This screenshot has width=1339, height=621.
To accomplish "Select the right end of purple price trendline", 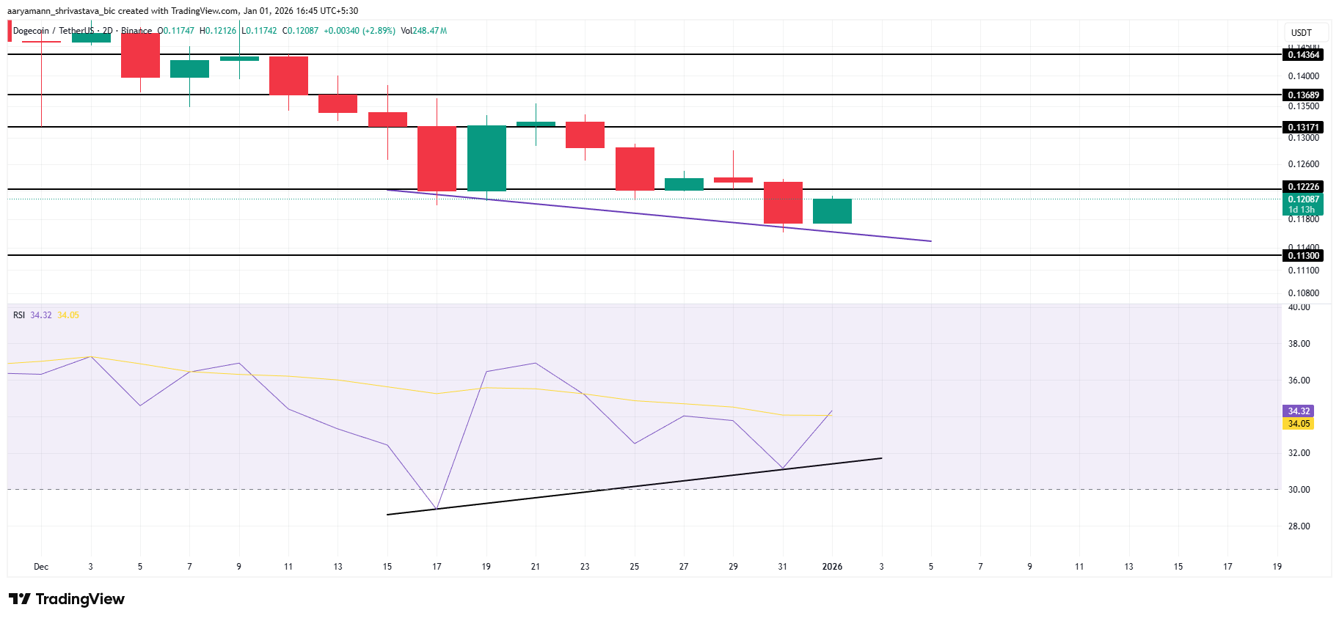I will (x=930, y=240).
